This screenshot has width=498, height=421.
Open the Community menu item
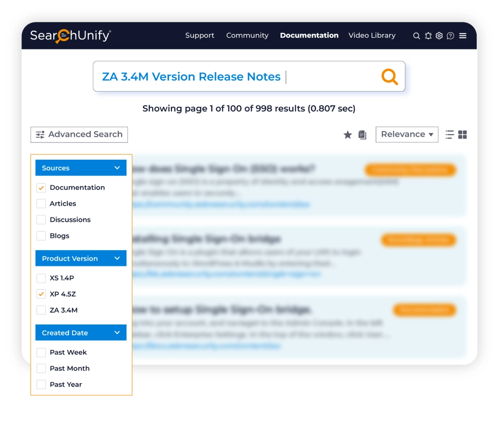(247, 35)
